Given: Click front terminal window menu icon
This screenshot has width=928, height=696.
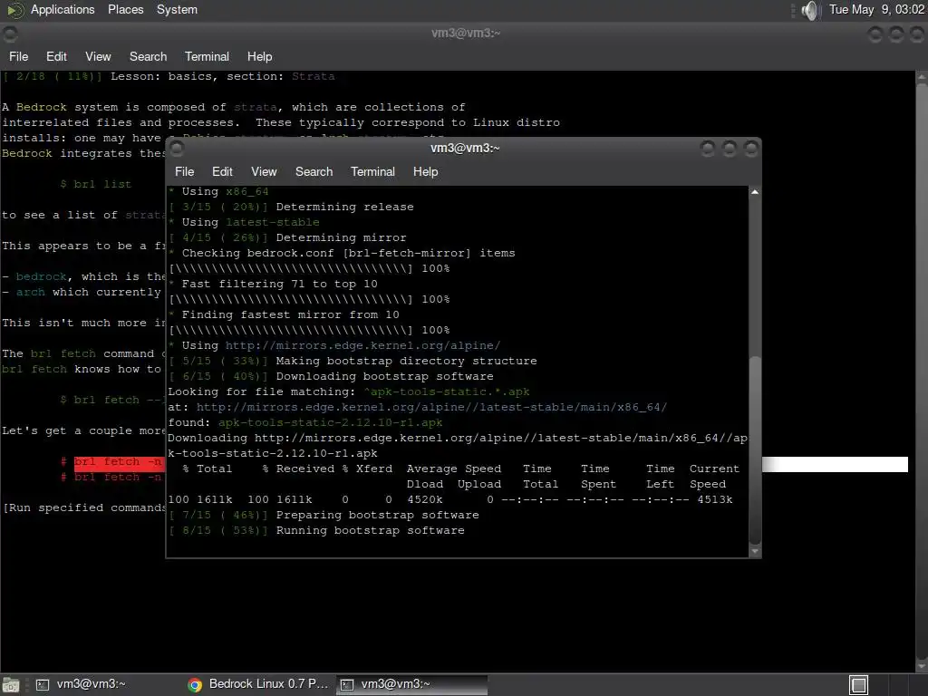Looking at the screenshot, I should (177, 148).
